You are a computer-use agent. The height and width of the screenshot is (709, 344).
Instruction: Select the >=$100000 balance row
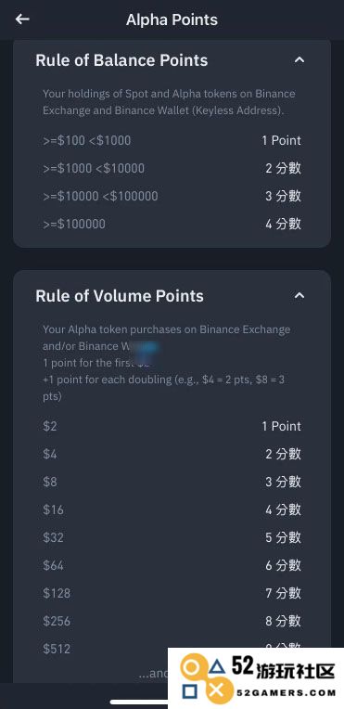tap(172, 224)
